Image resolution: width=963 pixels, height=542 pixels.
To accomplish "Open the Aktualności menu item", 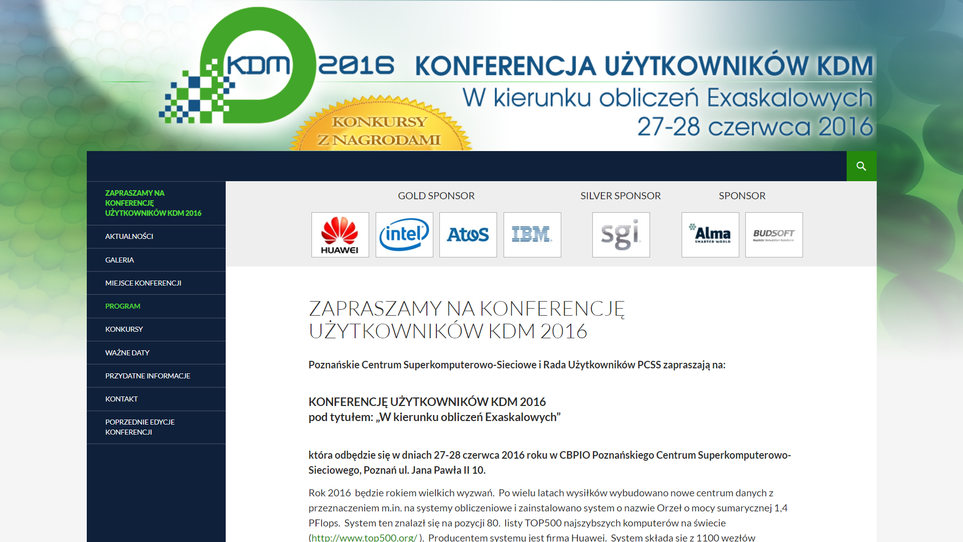I will (x=156, y=236).
